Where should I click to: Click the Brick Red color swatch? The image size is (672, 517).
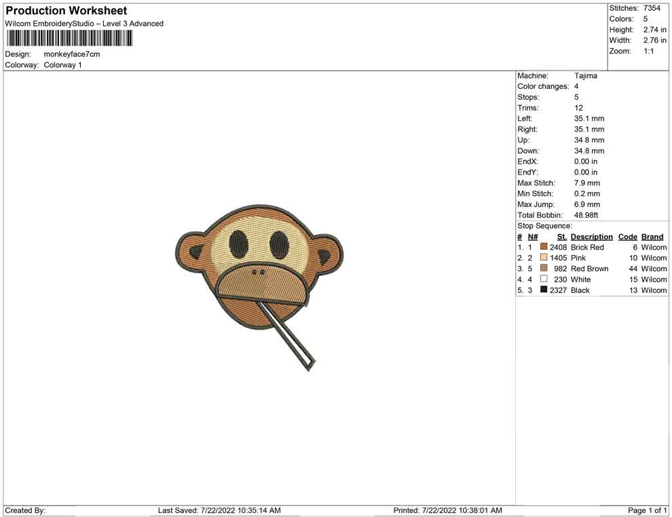coord(544,248)
